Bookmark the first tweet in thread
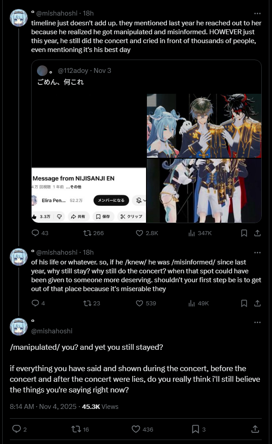Viewport: 272px width, 444px height. point(244,233)
